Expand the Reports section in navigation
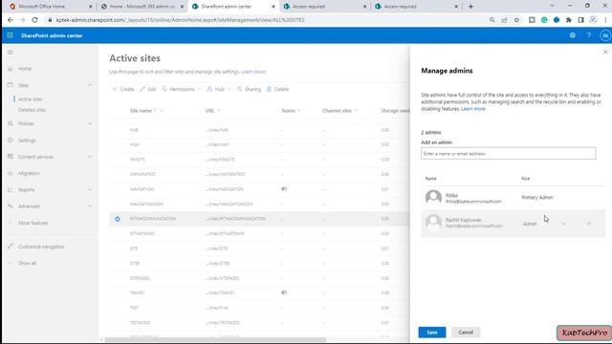 coord(90,189)
